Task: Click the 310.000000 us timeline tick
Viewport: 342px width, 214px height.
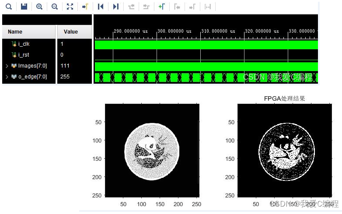Action: pos(218,31)
